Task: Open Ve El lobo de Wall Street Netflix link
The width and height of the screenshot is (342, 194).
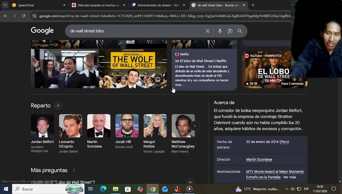Action: coord(201,61)
